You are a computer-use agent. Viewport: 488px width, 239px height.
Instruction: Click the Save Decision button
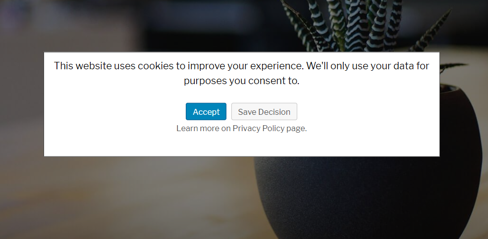(264, 111)
